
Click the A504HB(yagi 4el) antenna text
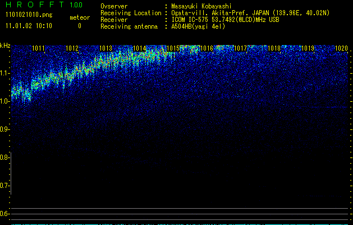point(198,26)
